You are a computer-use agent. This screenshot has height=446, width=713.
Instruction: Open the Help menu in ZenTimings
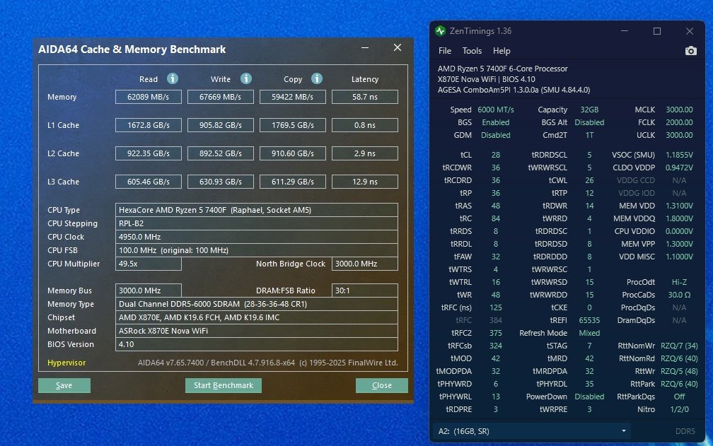[x=502, y=51]
